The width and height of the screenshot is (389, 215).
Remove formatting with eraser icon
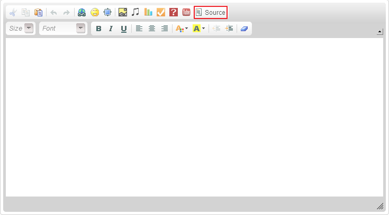(245, 29)
